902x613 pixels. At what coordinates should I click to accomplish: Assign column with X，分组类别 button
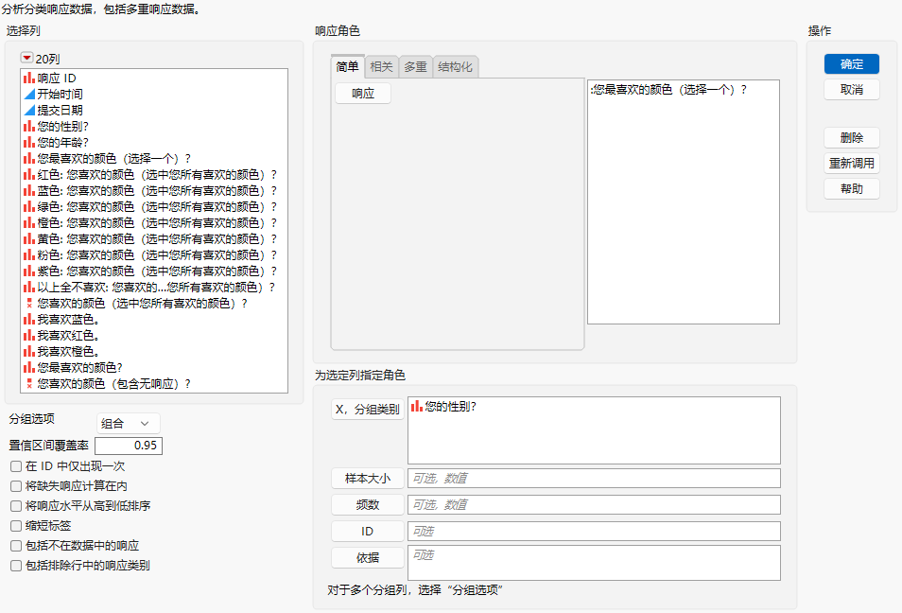tap(368, 410)
